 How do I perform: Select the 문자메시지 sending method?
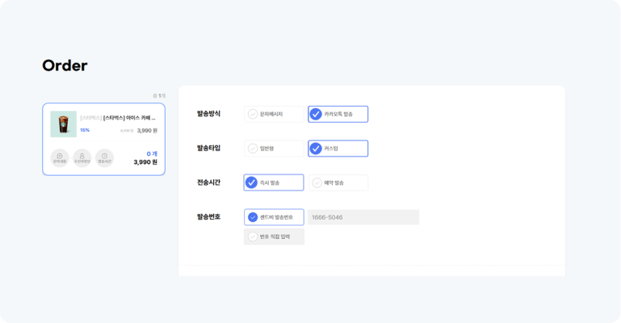click(274, 115)
